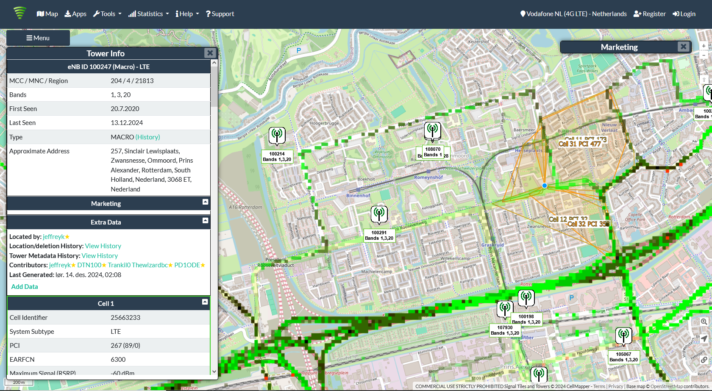Open the MACRO type History link
The image size is (712, 391).
point(147,137)
